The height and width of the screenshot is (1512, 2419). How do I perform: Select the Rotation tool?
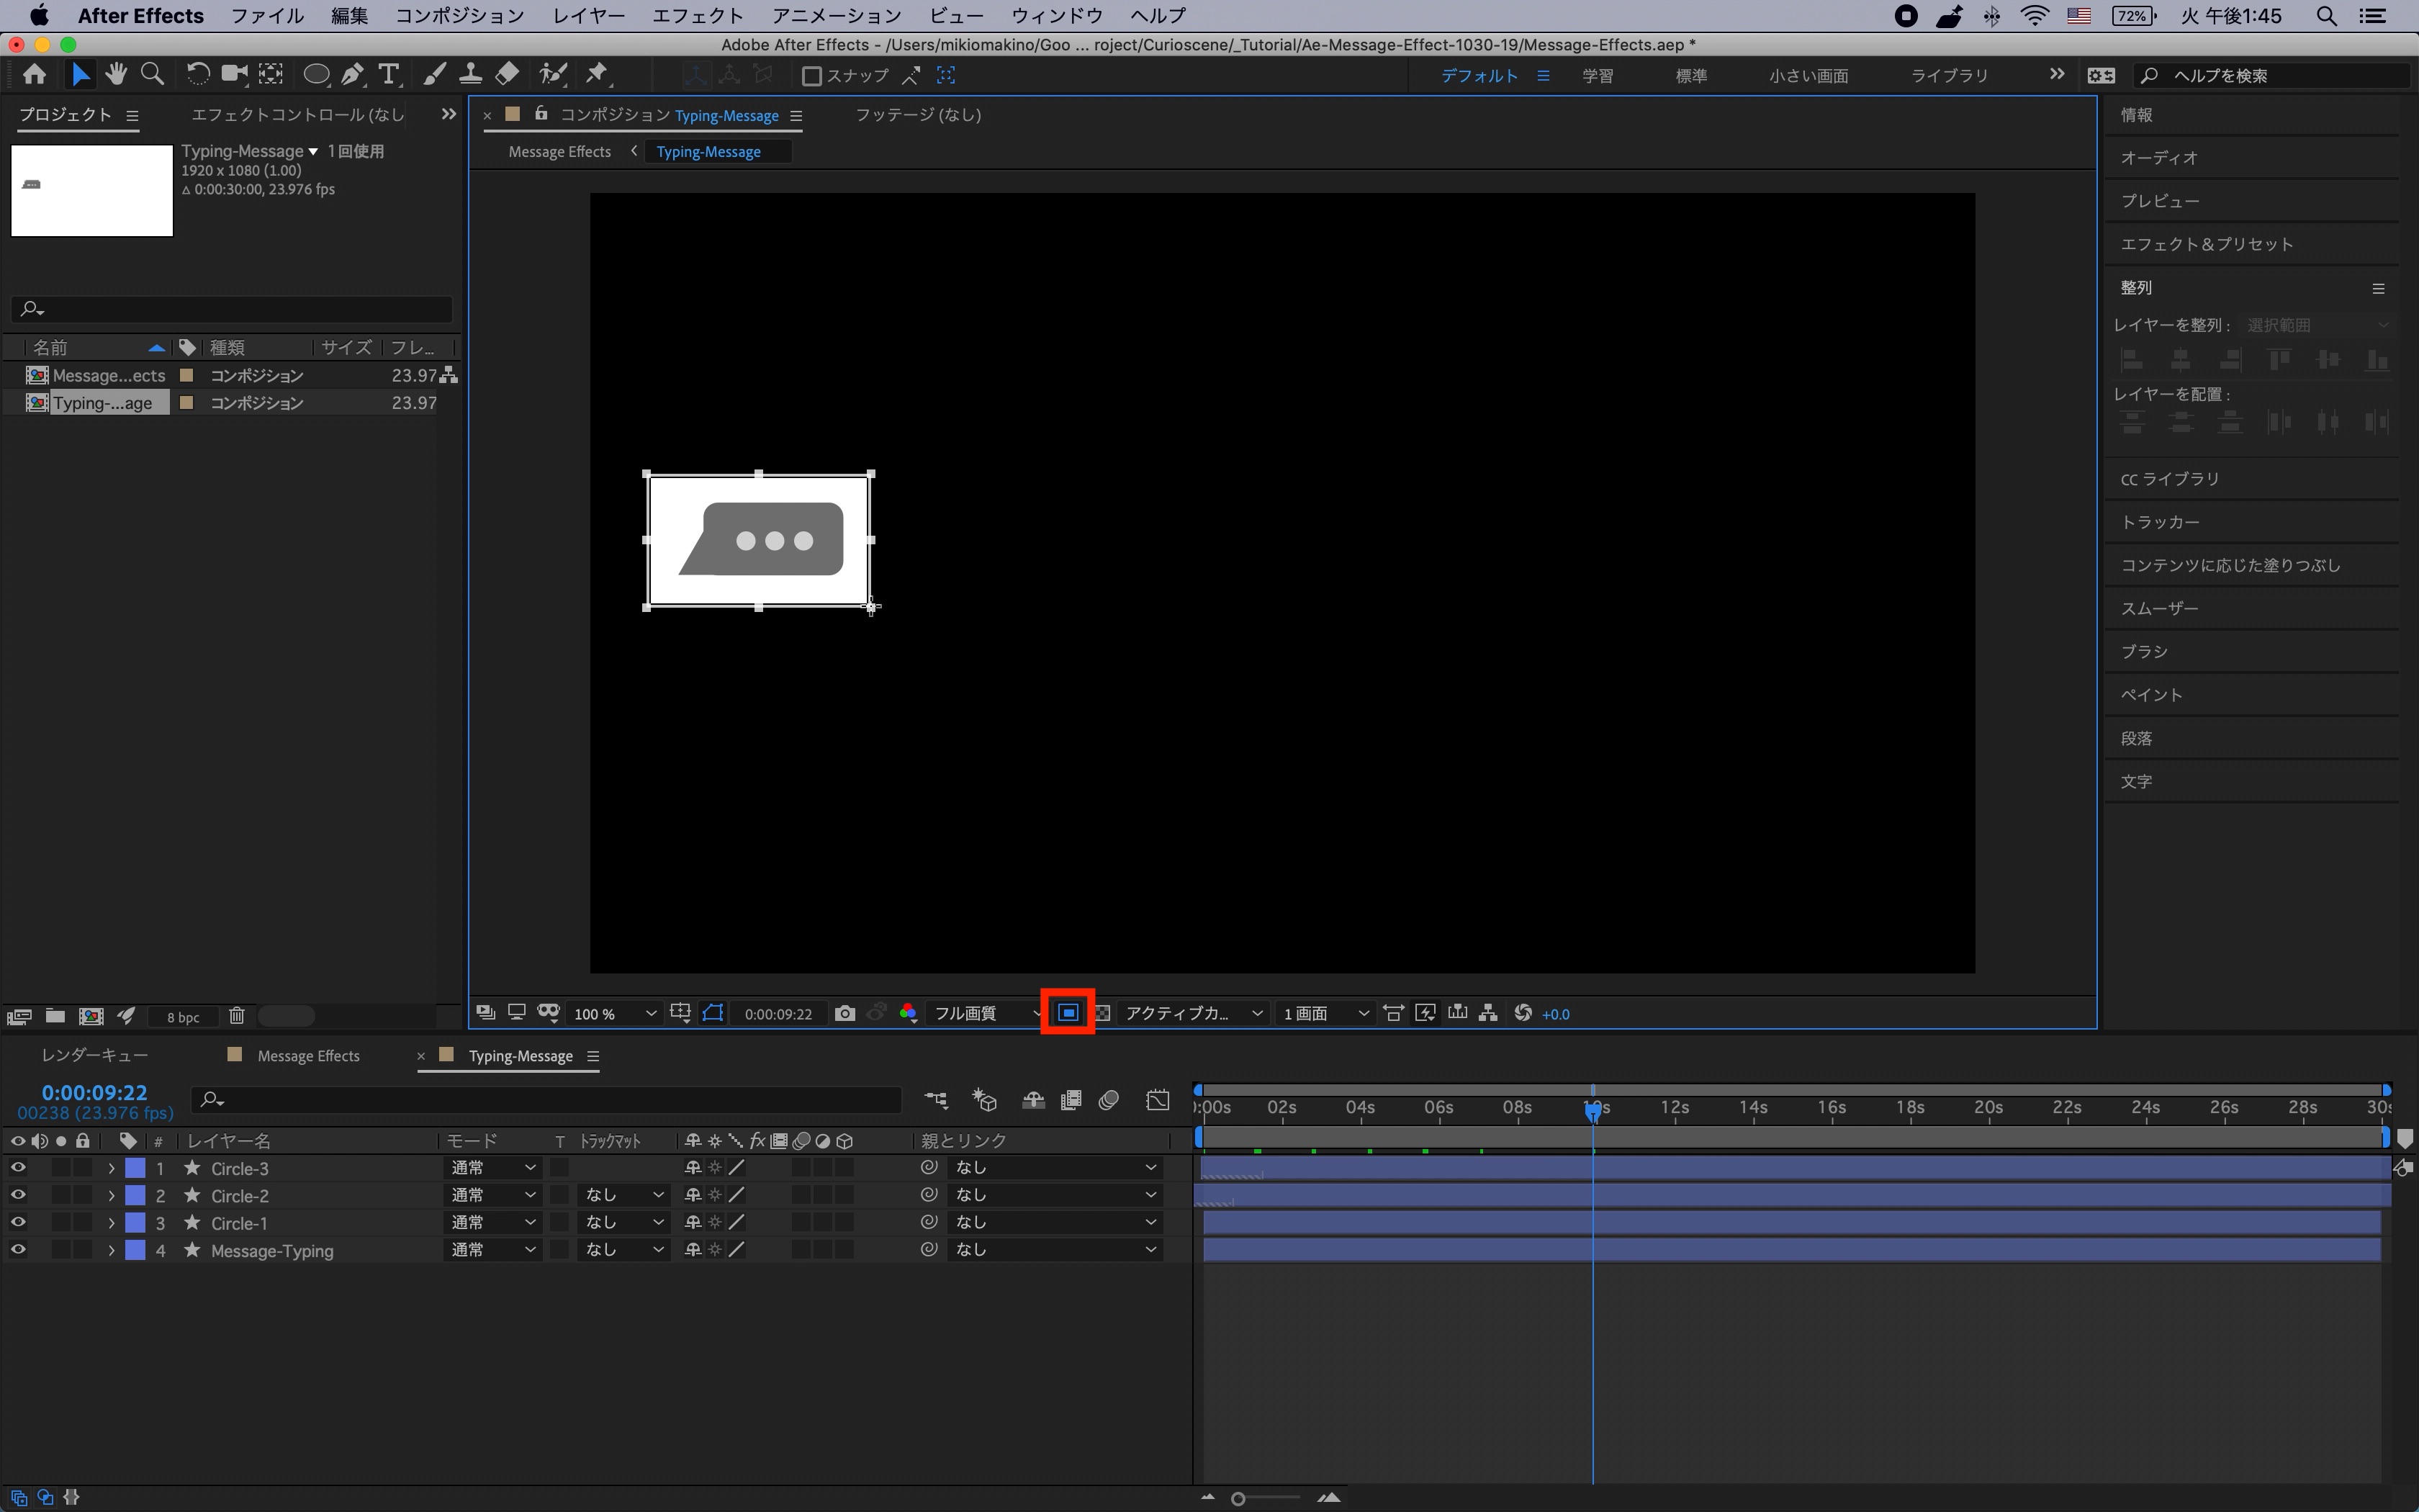197,75
